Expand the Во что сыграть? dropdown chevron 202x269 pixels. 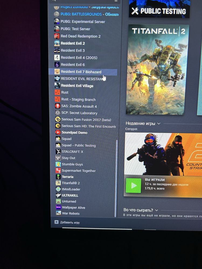click(156, 210)
